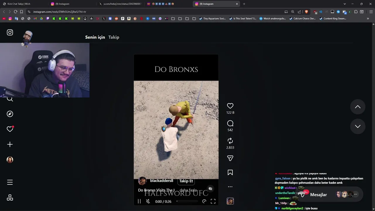The width and height of the screenshot is (375, 211).
Task: Open the Meta apps grid icon
Action: coord(10,198)
